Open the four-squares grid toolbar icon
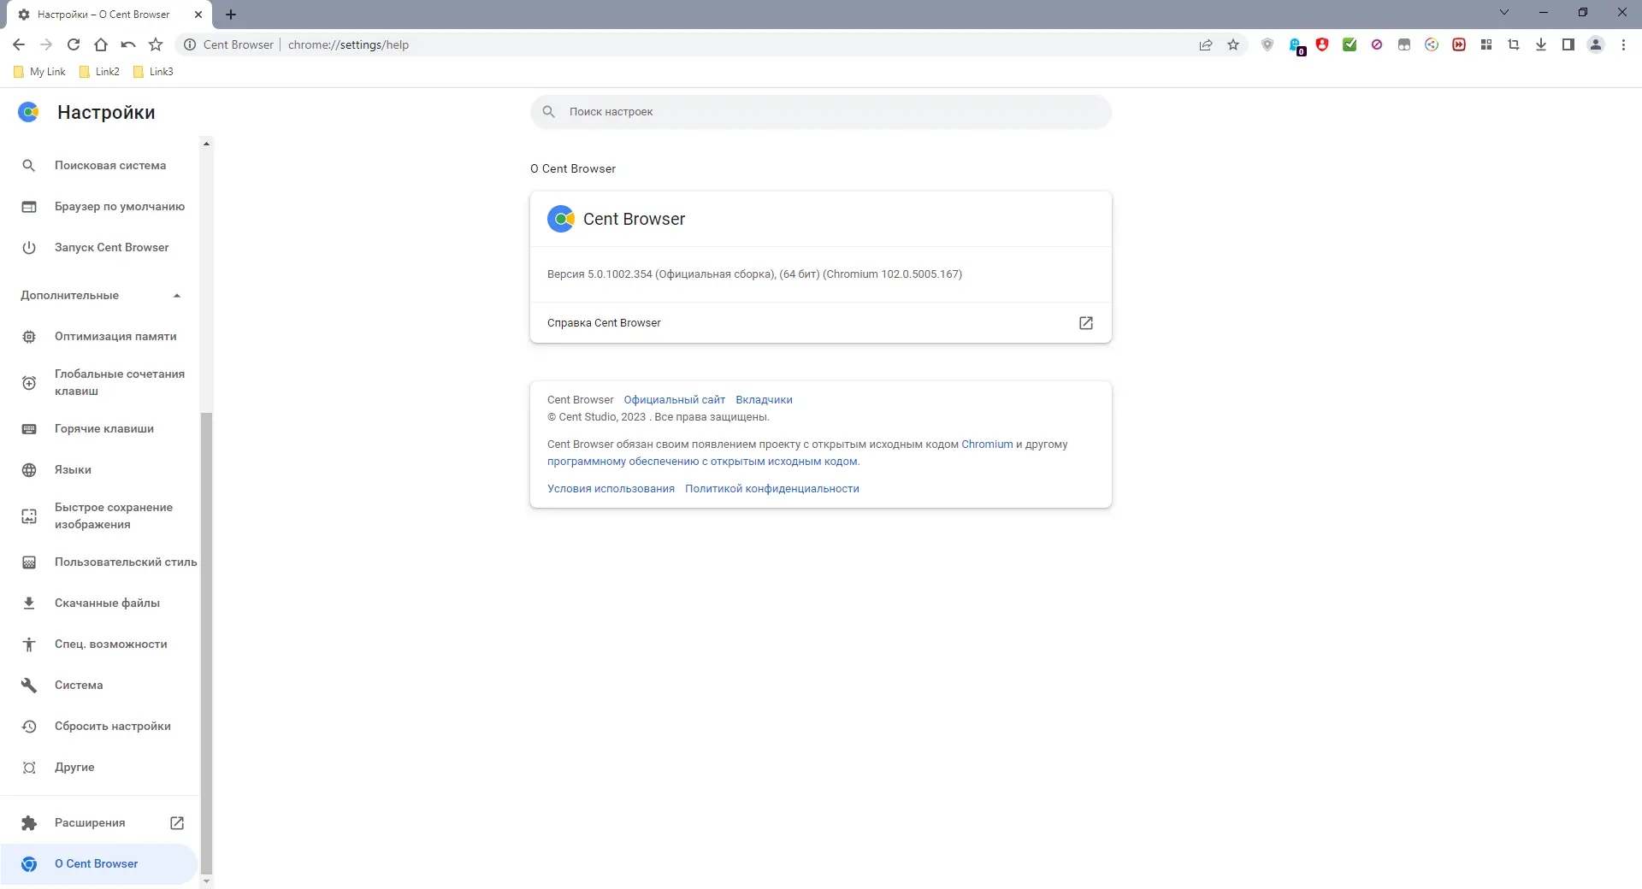1642x889 pixels. pos(1486,44)
